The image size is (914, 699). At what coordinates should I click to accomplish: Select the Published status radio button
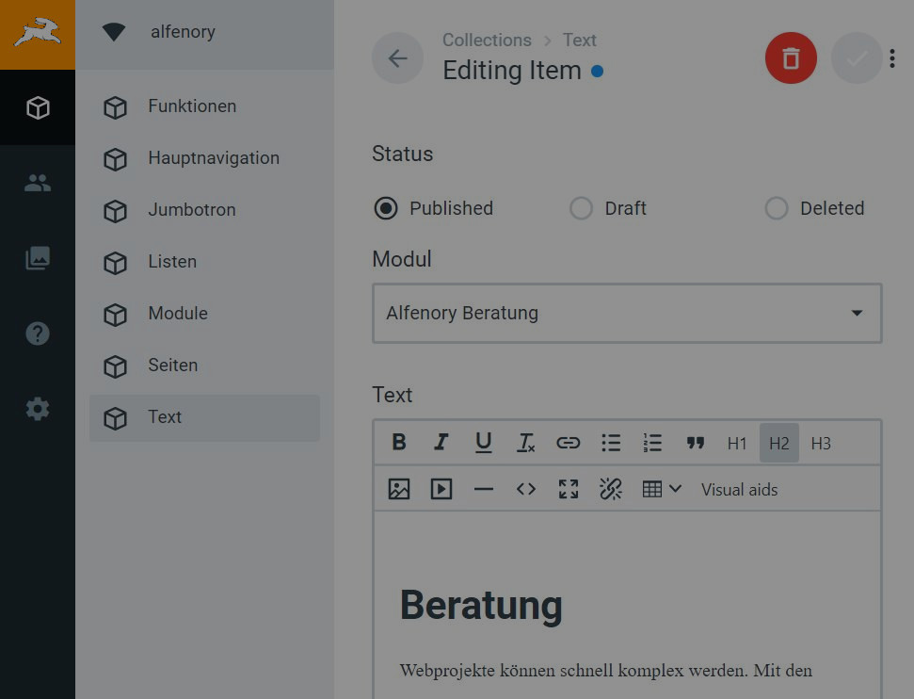point(386,208)
